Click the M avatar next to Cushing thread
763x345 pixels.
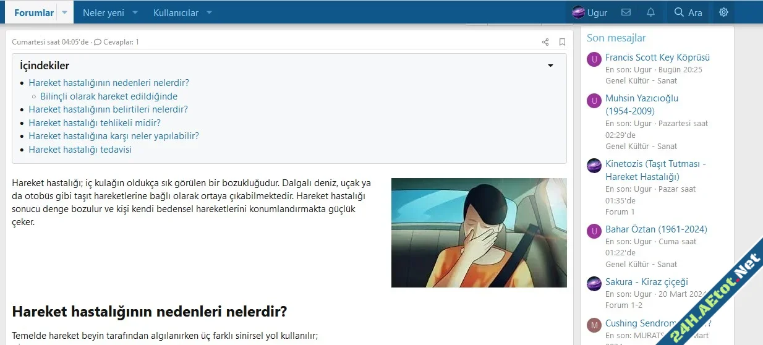594,325
